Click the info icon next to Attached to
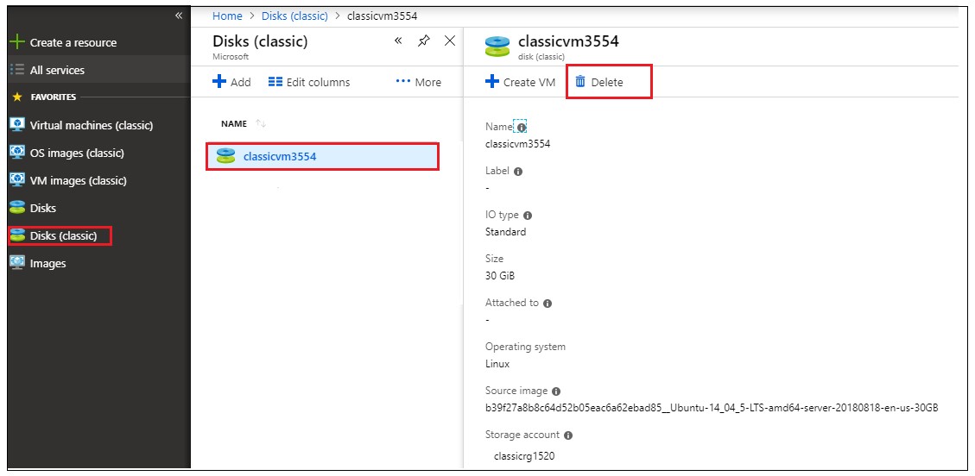This screenshot has width=975, height=476. coord(548,304)
